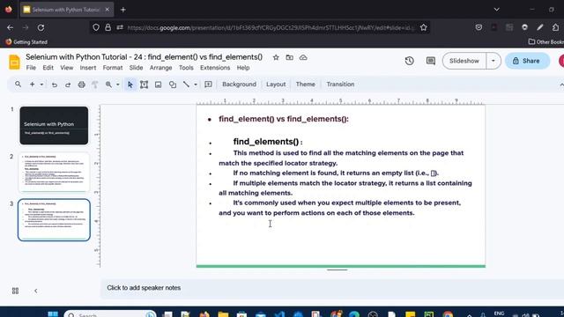The image size is (564, 317).
Task: Check cloud document status icon
Action: [x=303, y=57]
